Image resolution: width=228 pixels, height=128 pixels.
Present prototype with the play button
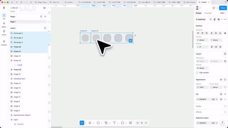[x=214, y=8]
